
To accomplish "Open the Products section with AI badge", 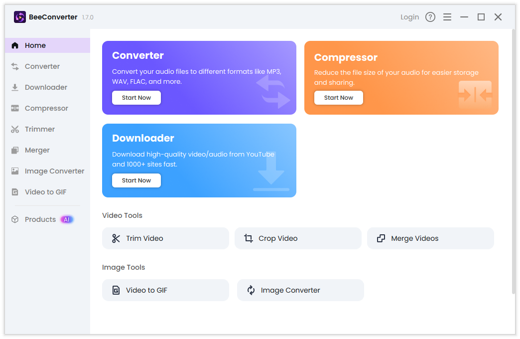I will tap(40, 219).
